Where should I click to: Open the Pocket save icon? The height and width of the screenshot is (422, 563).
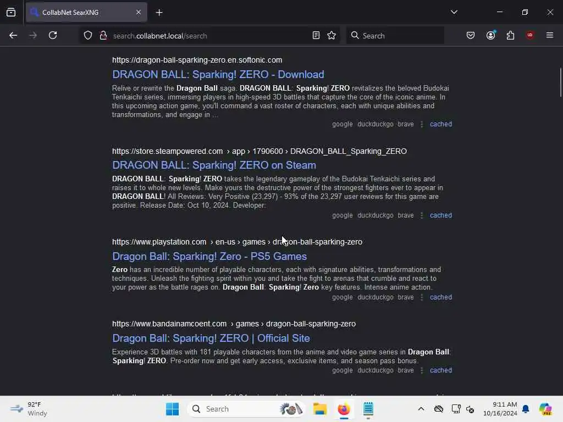471,36
